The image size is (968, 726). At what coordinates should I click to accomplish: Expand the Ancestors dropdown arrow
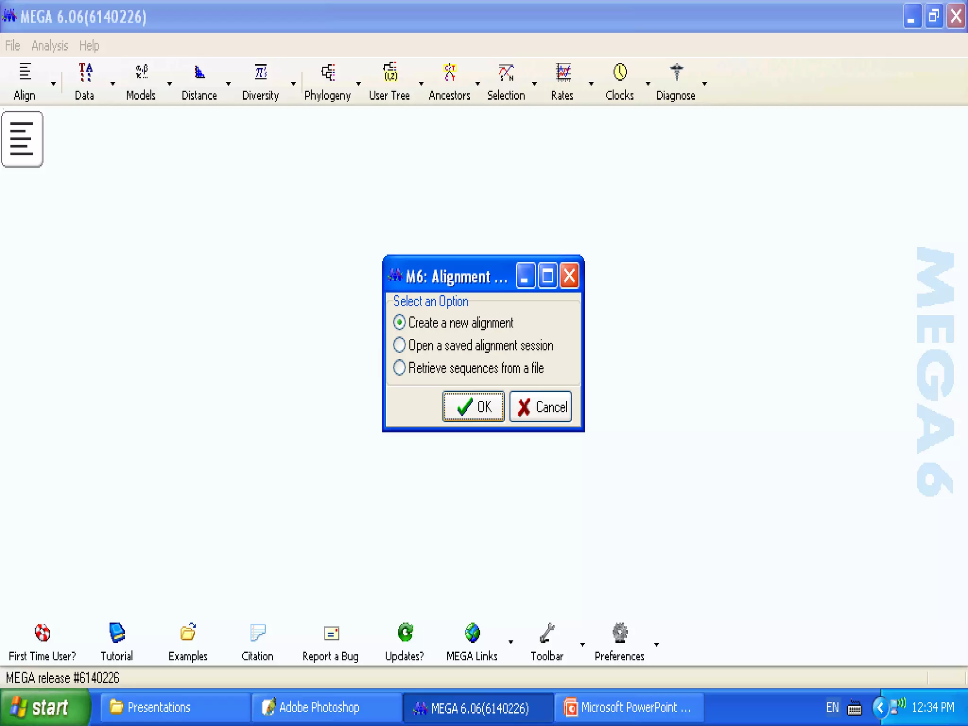click(x=478, y=84)
